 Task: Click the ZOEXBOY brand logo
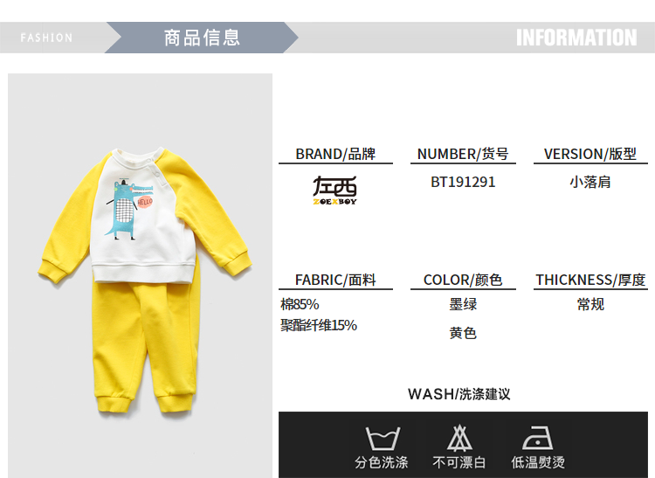335,191
